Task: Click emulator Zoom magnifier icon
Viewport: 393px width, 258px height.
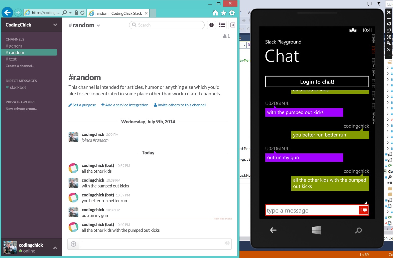Action: (x=388, y=43)
